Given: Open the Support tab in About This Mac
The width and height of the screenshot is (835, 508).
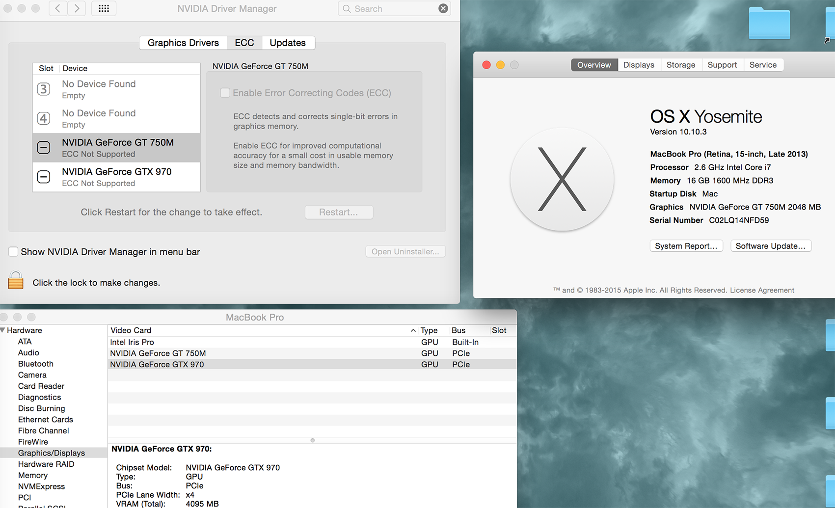Looking at the screenshot, I should pyautogui.click(x=722, y=65).
